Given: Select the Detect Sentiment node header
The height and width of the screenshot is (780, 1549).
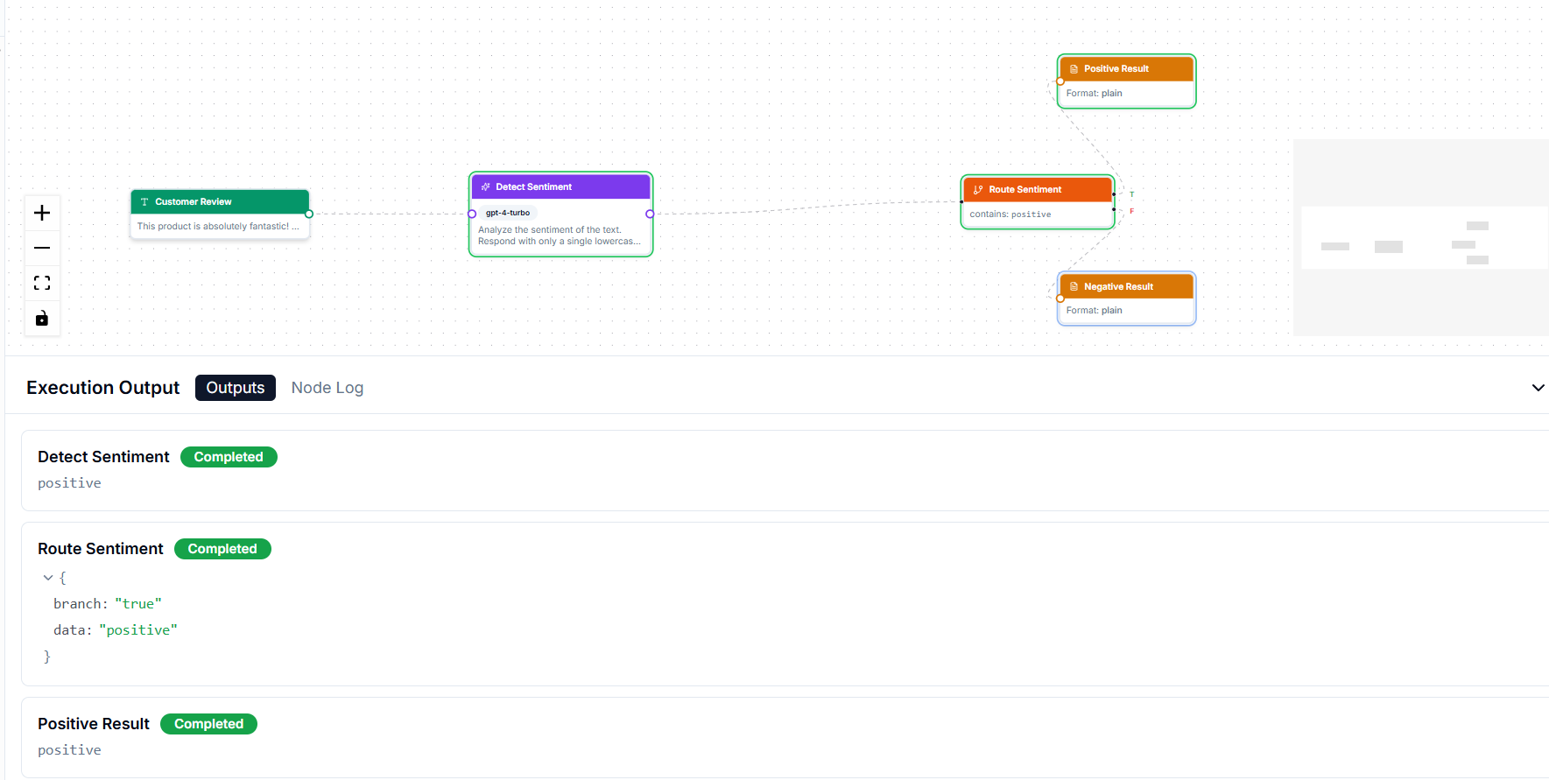Looking at the screenshot, I should coord(561,186).
